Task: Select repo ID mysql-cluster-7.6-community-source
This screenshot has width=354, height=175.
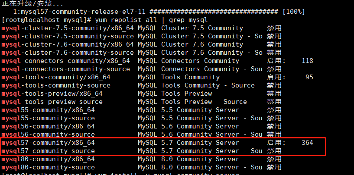Action: pyautogui.click(x=68, y=53)
